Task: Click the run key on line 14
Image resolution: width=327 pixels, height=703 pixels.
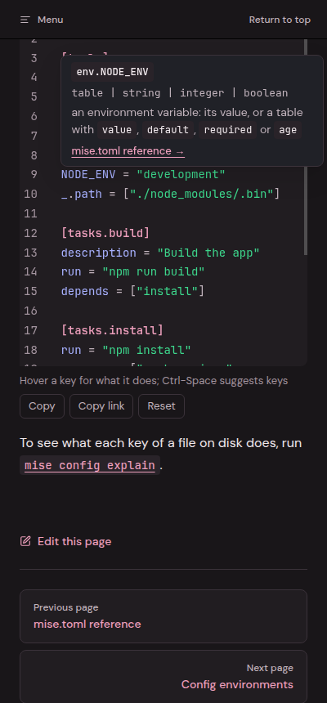Action: tap(71, 271)
